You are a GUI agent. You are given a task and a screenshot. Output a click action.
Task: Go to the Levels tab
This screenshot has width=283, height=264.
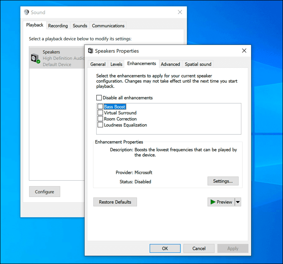tap(116, 64)
